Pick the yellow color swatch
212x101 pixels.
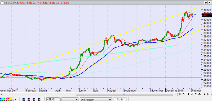11,99
